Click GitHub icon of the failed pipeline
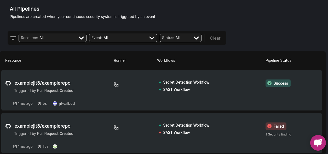Image resolution: width=328 pixels, height=154 pixels. tap(8, 126)
